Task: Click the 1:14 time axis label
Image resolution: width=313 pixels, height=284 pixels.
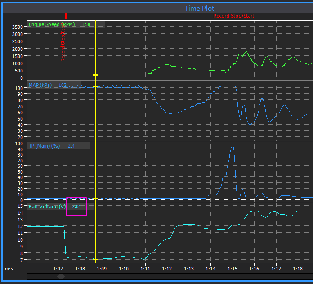Action: click(210, 269)
